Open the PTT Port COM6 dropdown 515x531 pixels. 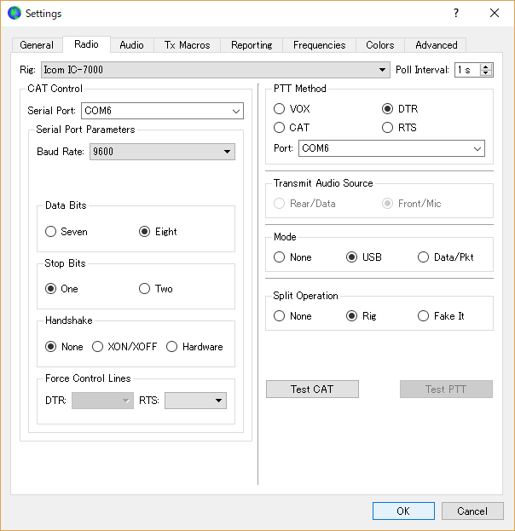[x=391, y=148]
